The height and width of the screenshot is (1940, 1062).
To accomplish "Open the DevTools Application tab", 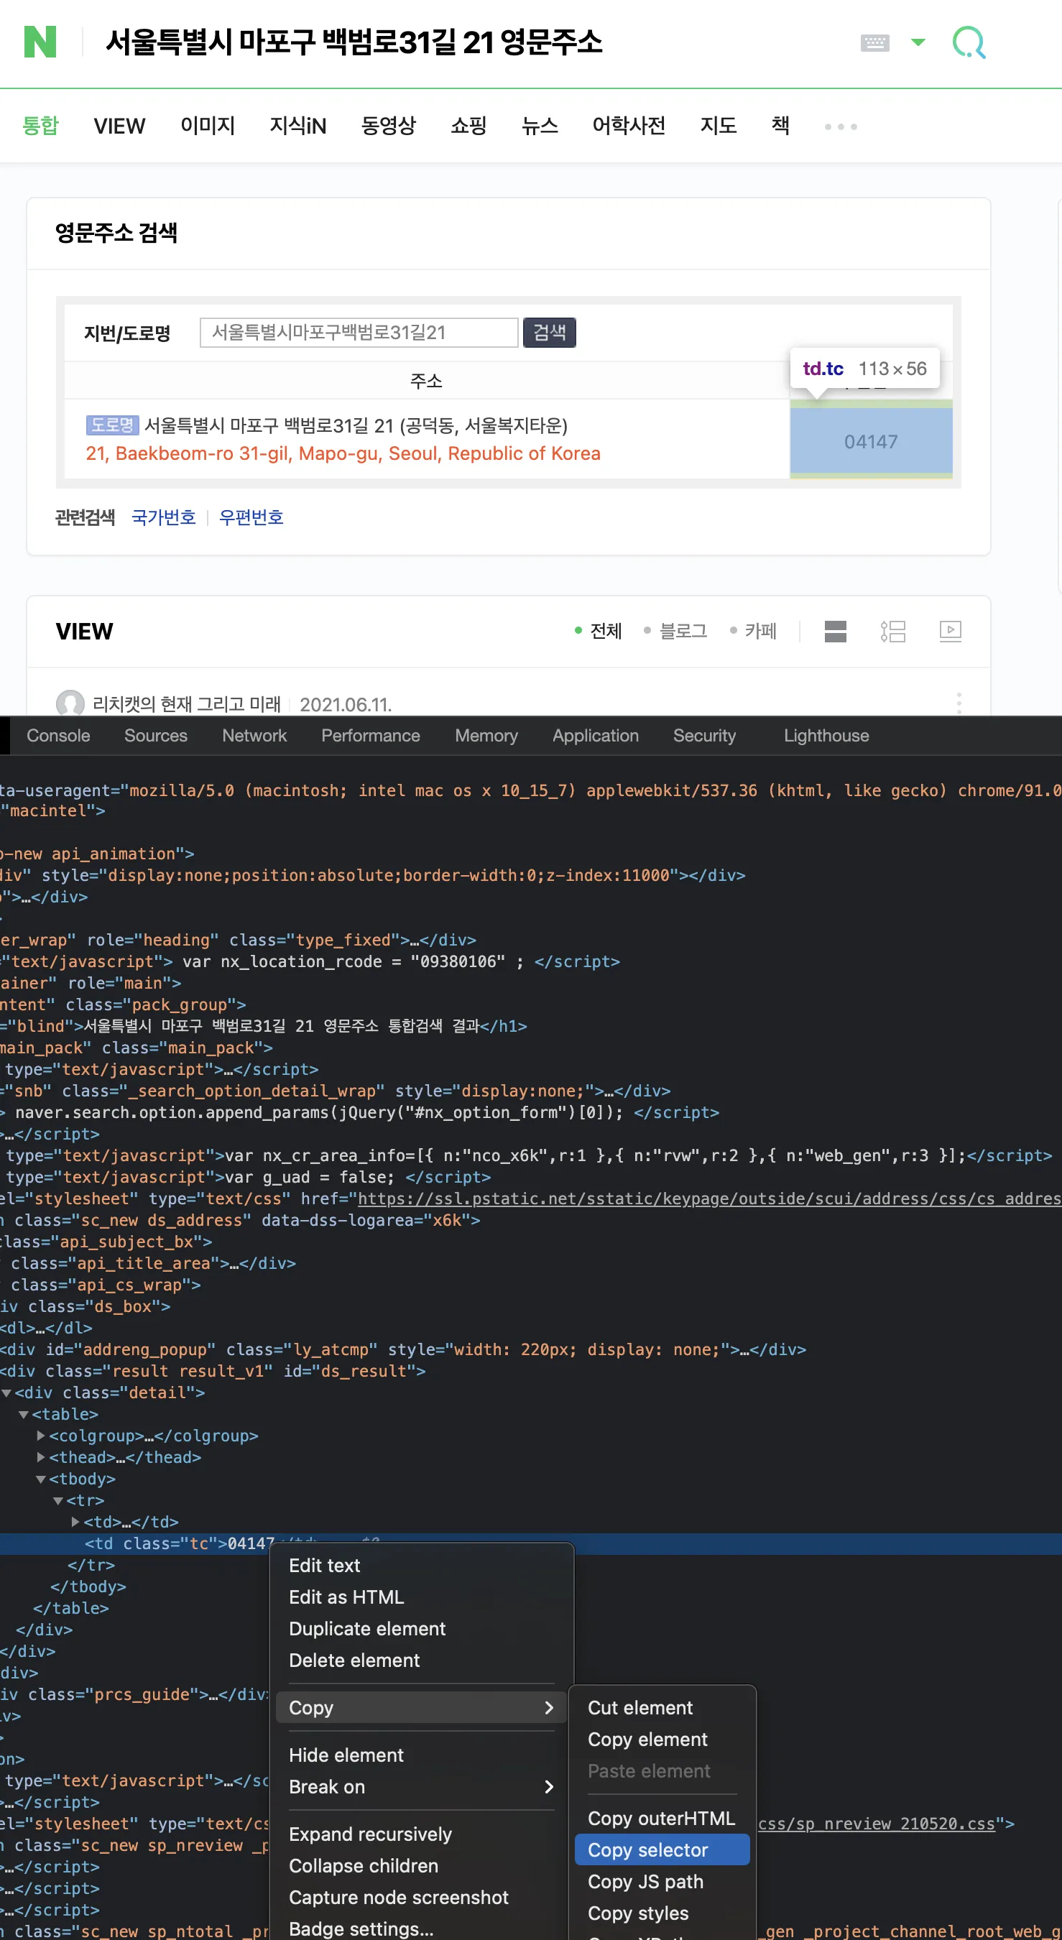I will (x=596, y=736).
